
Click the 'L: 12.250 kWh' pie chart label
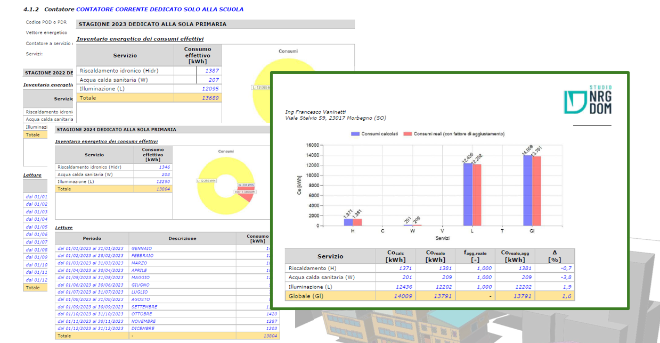click(205, 181)
